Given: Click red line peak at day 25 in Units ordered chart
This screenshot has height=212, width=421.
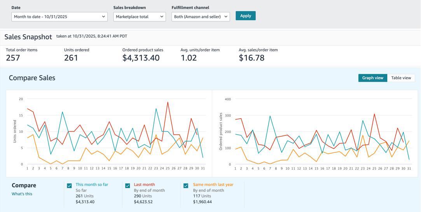Looking at the screenshot, I should 168,103.
